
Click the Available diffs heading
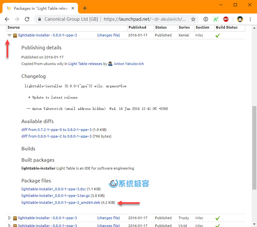37,122
